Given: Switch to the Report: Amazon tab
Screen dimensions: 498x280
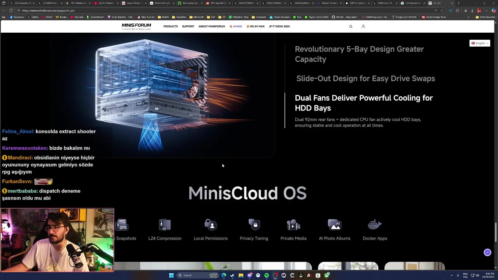Looking at the screenshot, I should (330, 3).
